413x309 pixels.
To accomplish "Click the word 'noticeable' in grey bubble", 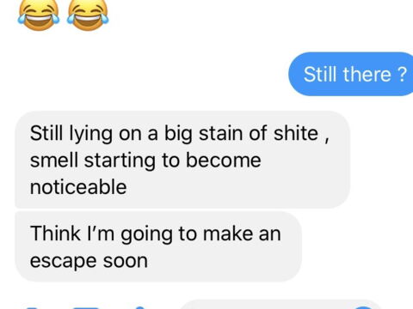I will click(78, 187).
